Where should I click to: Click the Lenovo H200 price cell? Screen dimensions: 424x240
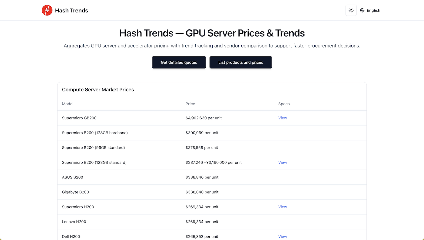click(202, 222)
